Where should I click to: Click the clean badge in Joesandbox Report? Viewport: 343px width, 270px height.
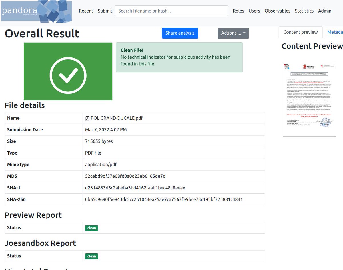click(x=91, y=256)
